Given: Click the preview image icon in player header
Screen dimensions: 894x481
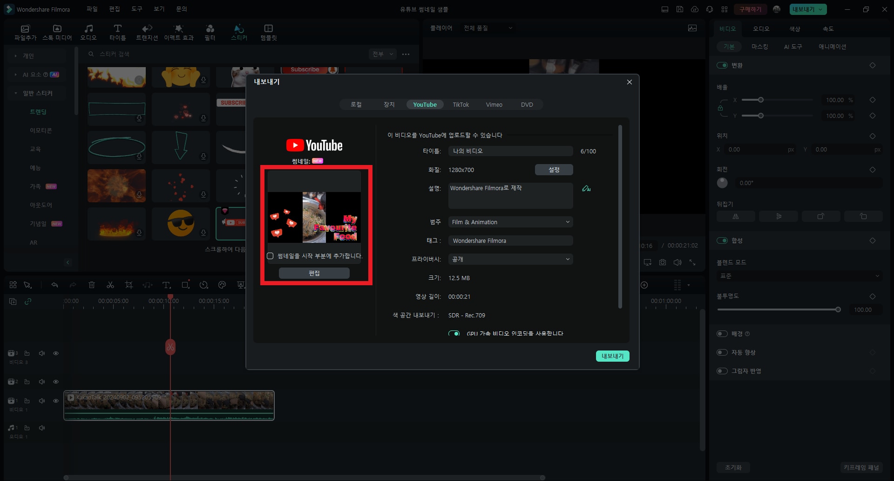Looking at the screenshot, I should point(692,28).
